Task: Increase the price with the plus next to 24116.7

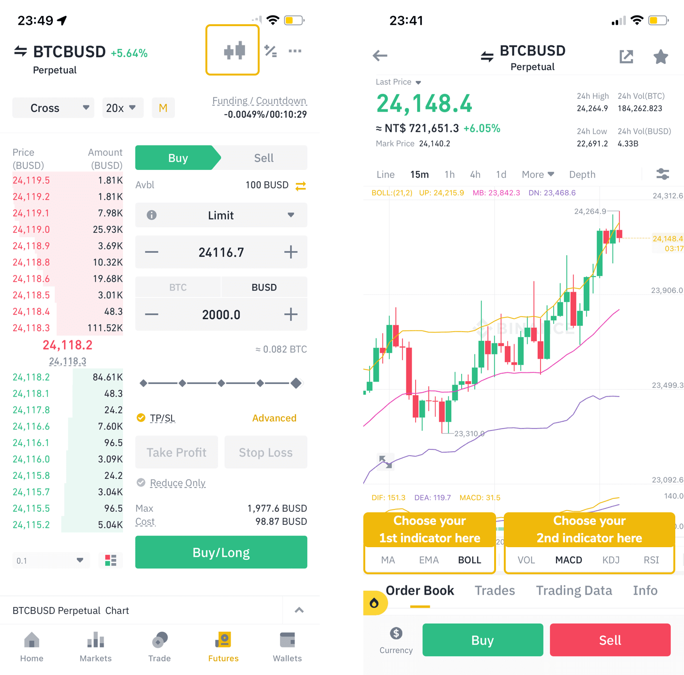Action: 291,252
